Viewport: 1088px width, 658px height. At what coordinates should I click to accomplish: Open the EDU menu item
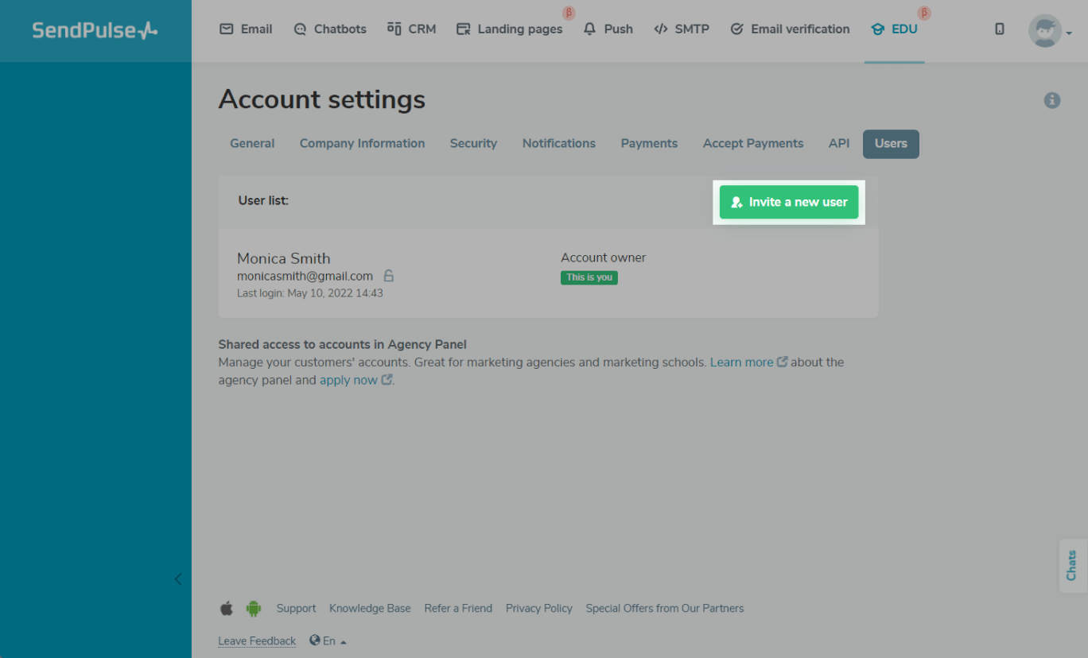895,29
